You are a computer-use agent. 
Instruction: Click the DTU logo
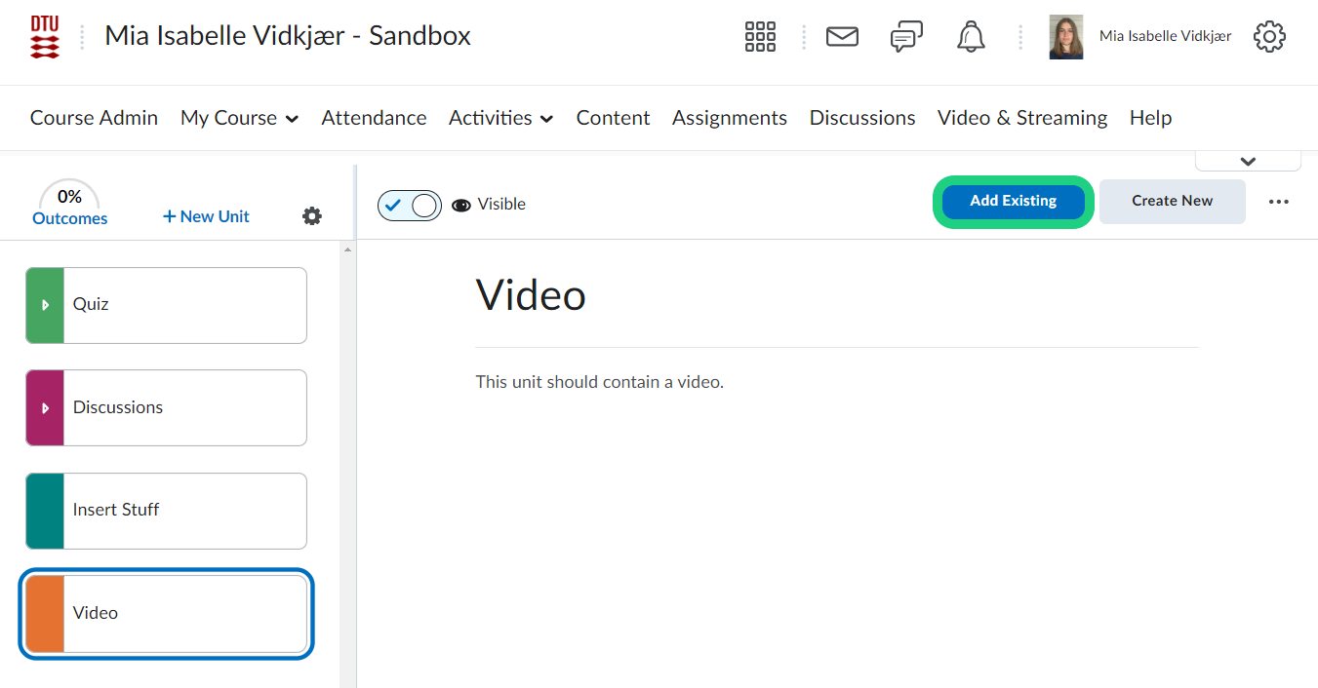[x=45, y=37]
